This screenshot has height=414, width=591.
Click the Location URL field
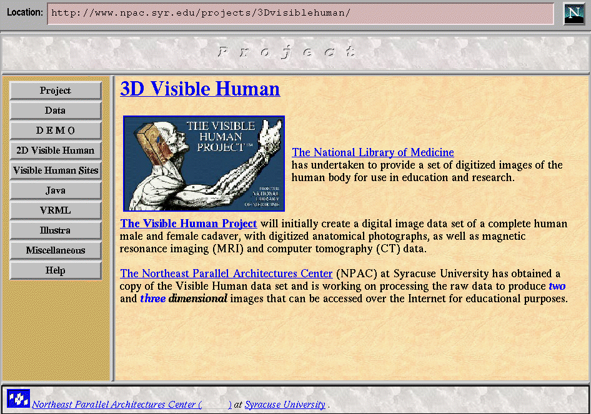300,14
